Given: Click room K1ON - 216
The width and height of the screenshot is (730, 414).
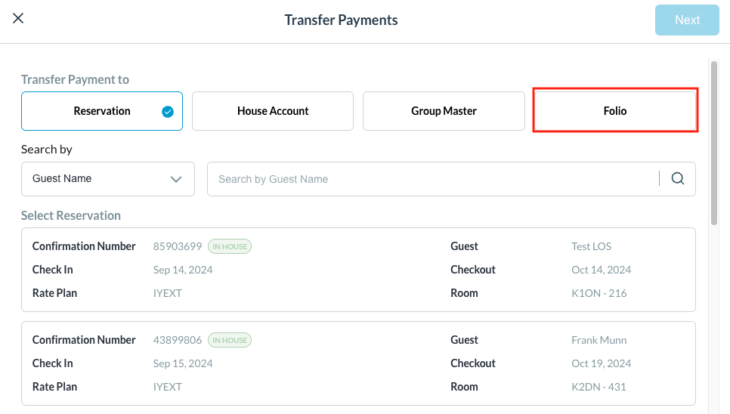Looking at the screenshot, I should tap(599, 293).
